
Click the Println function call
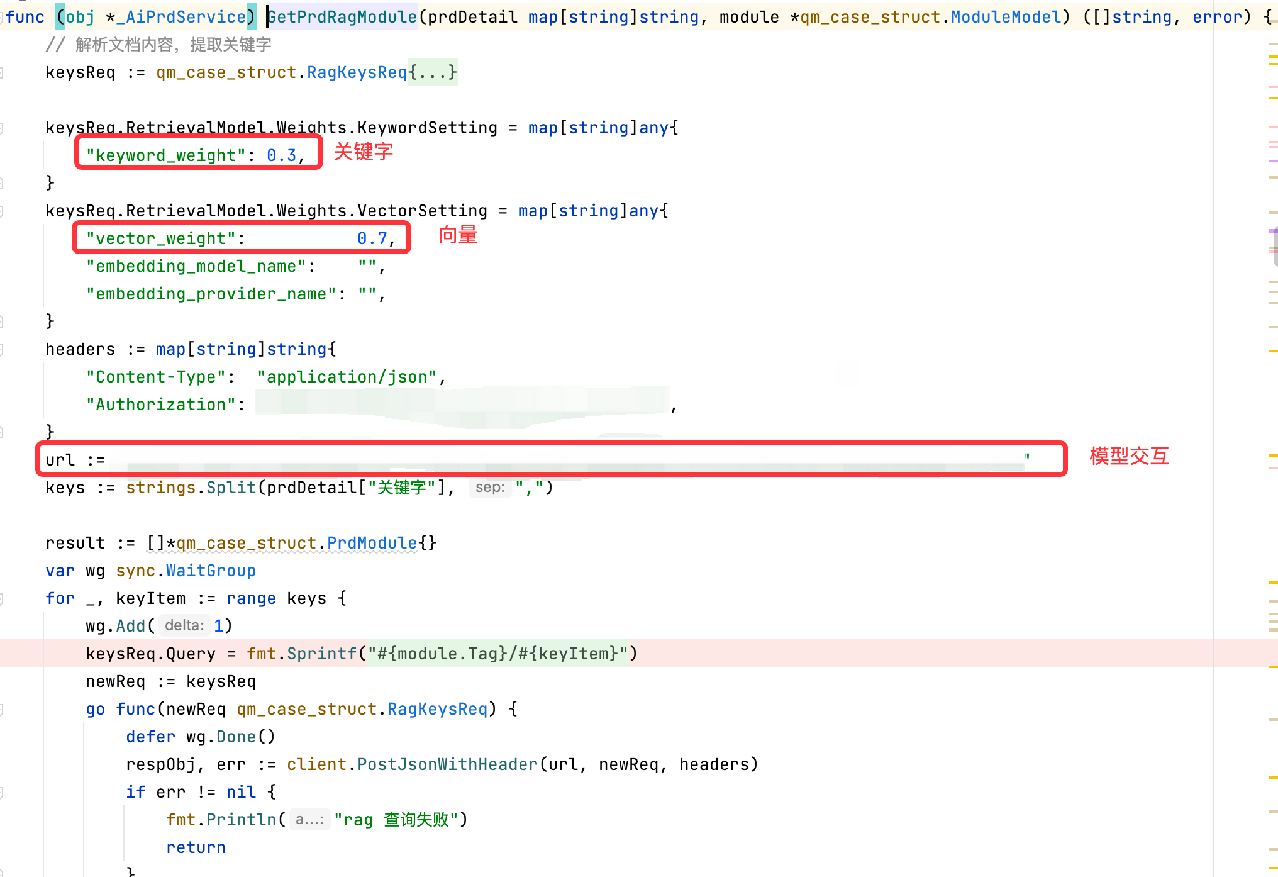242,820
